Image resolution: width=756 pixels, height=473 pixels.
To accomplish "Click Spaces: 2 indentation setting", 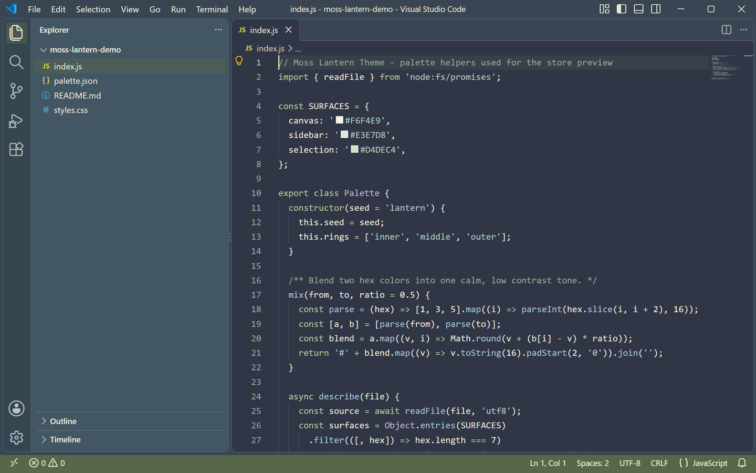I will [x=593, y=463].
